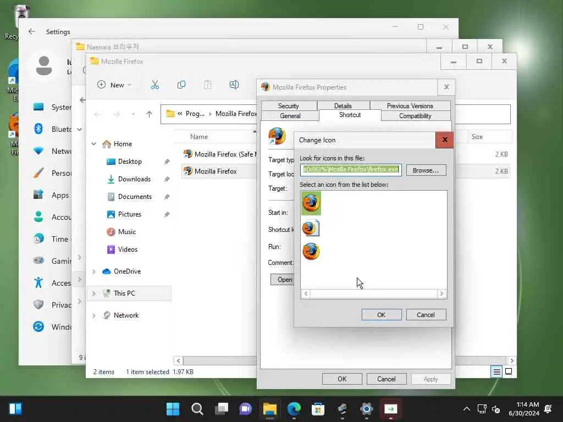Open Settings gear on taskbar
Screen dimensions: 563x422
tap(366, 409)
